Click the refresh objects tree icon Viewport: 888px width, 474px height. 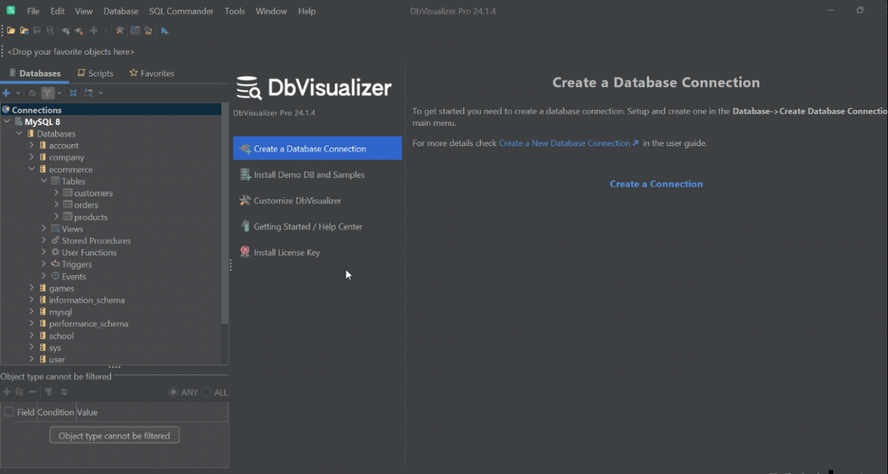[x=31, y=92]
